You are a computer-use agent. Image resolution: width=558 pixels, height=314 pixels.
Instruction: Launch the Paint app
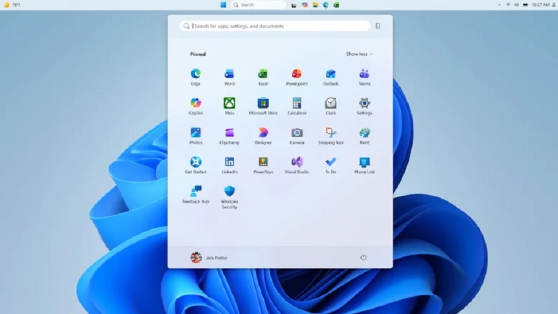click(x=365, y=136)
